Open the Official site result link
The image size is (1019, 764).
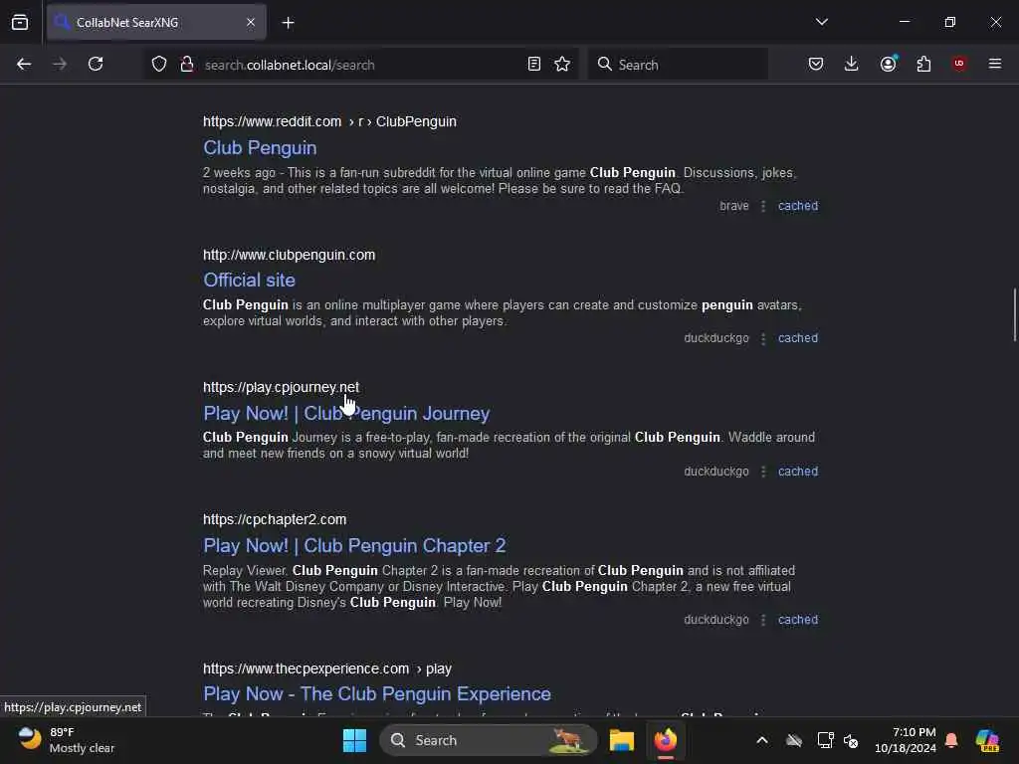tap(250, 280)
